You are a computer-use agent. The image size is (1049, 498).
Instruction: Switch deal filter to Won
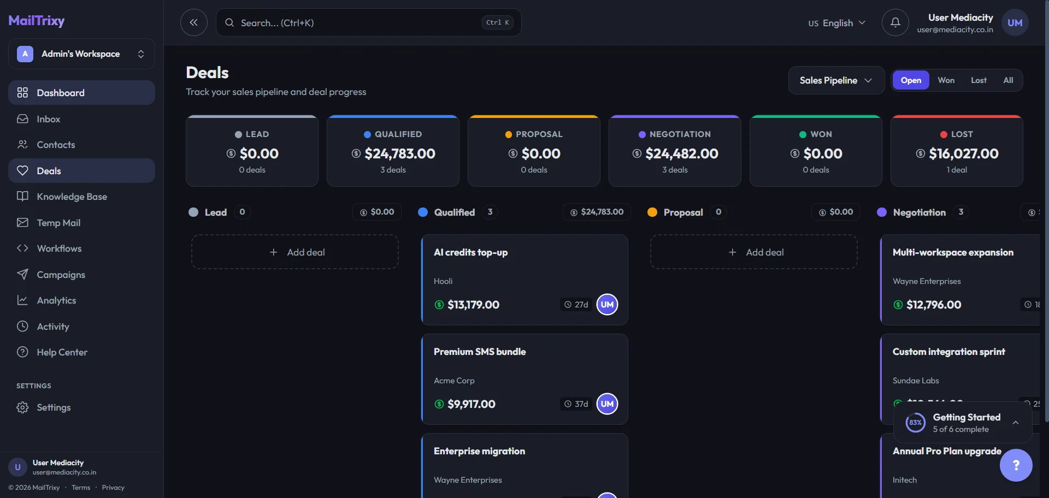[x=946, y=80]
